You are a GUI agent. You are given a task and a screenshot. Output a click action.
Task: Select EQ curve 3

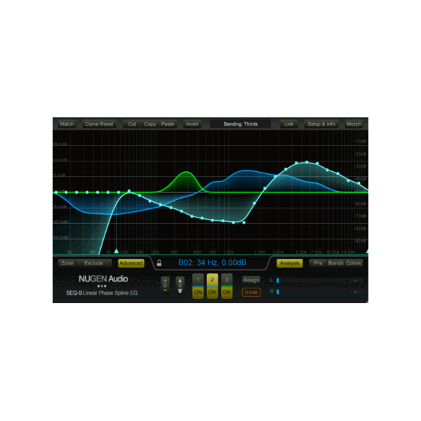227,280
